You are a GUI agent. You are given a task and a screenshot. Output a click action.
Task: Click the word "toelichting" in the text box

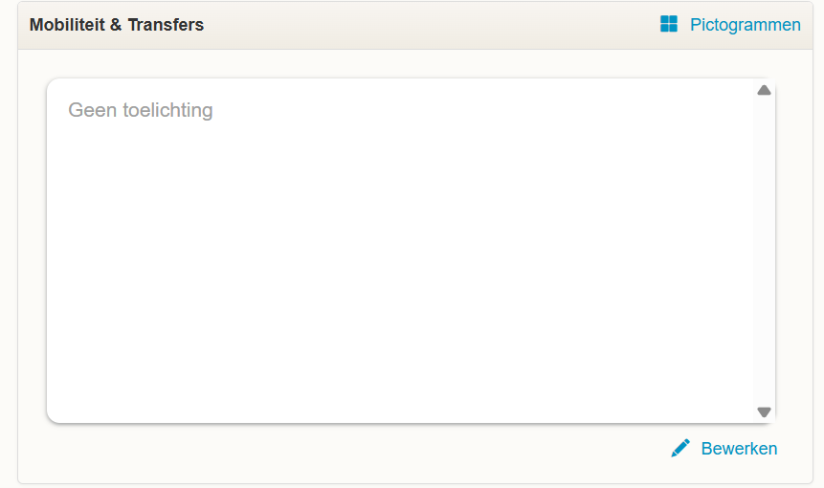(167, 110)
